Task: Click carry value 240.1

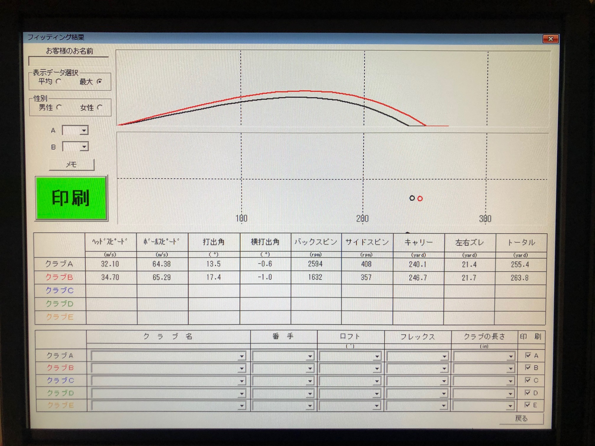Action: [x=418, y=265]
